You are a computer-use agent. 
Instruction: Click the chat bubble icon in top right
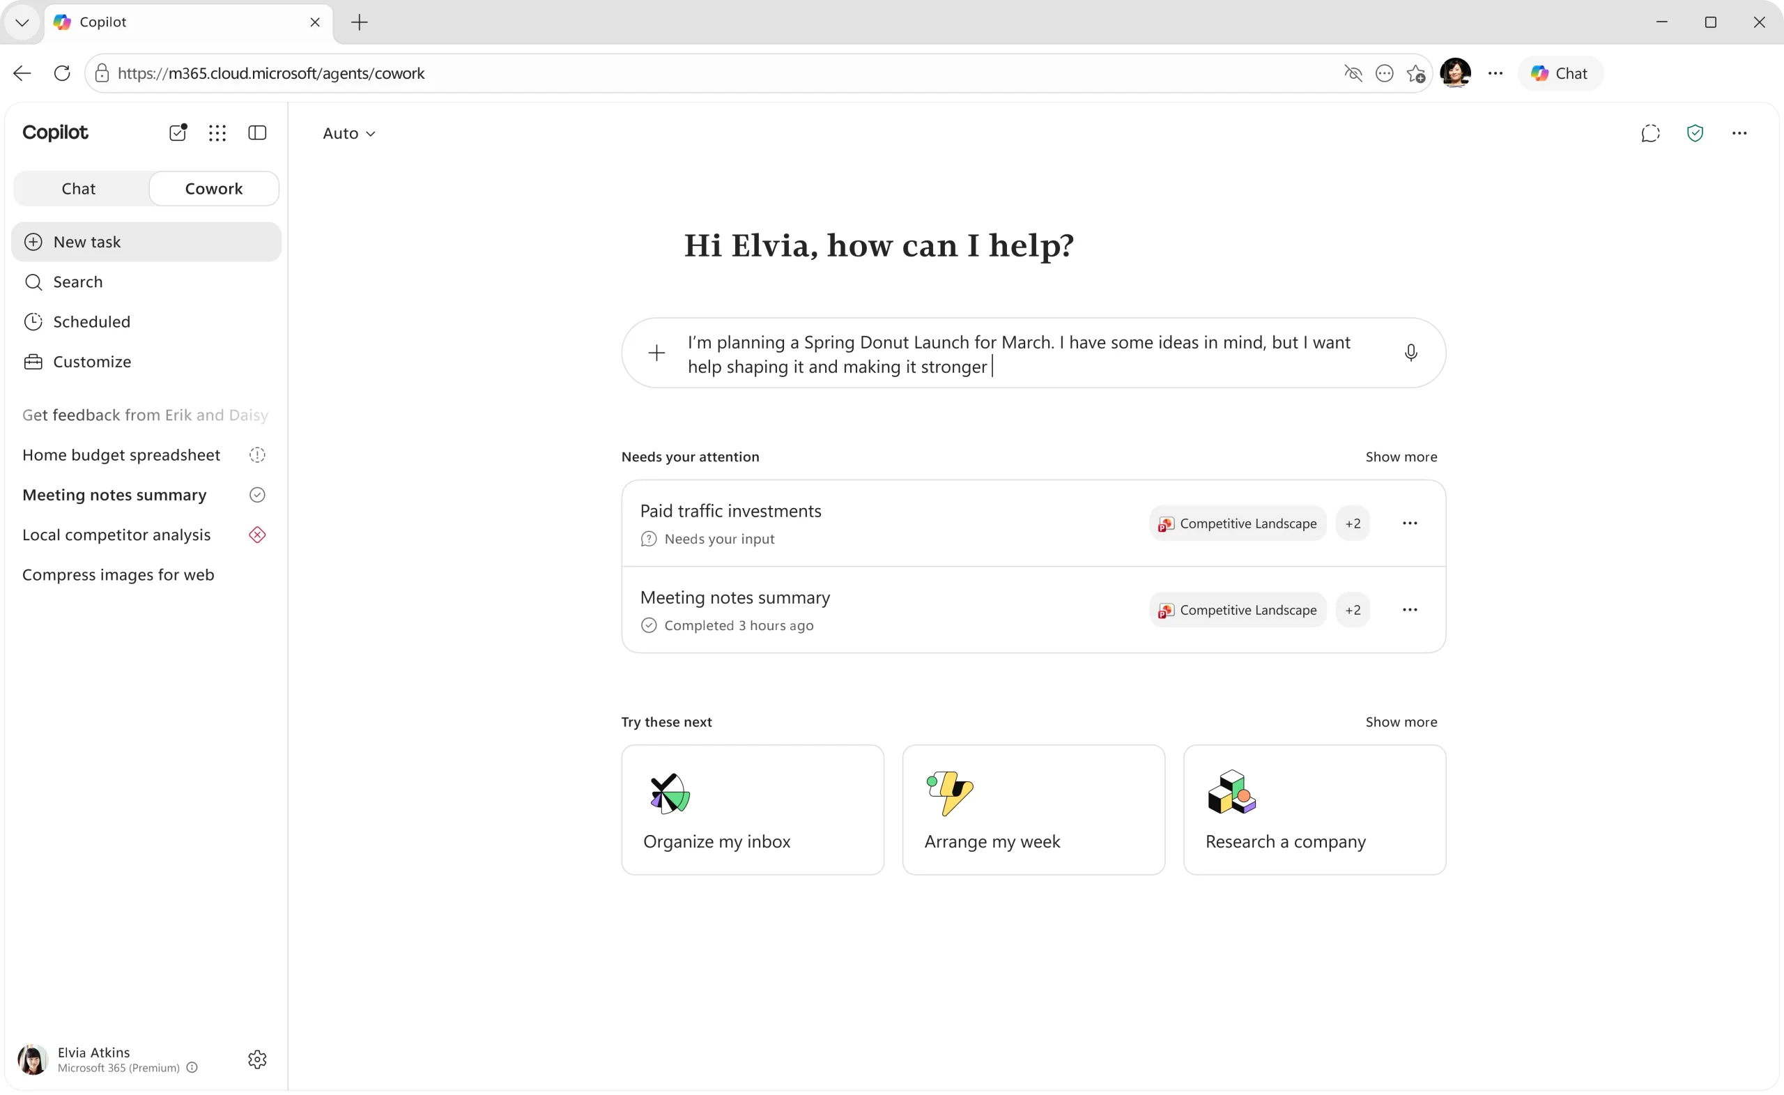point(1650,133)
